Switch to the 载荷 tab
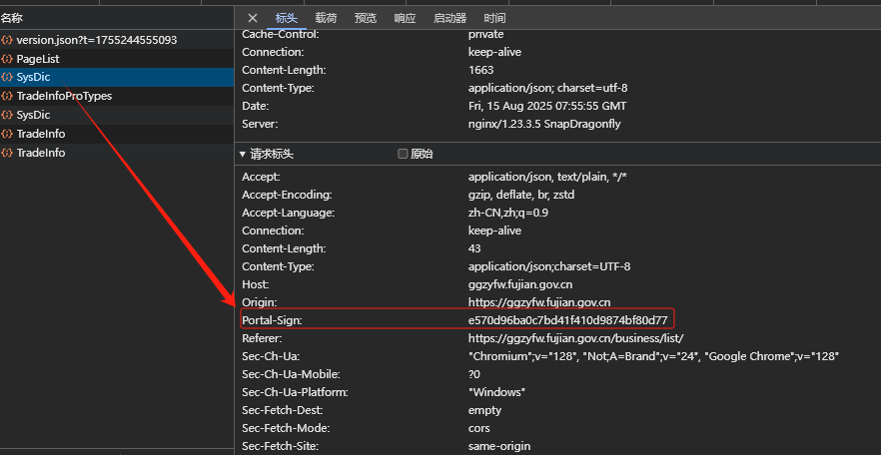Image resolution: width=881 pixels, height=455 pixels. coord(326,18)
